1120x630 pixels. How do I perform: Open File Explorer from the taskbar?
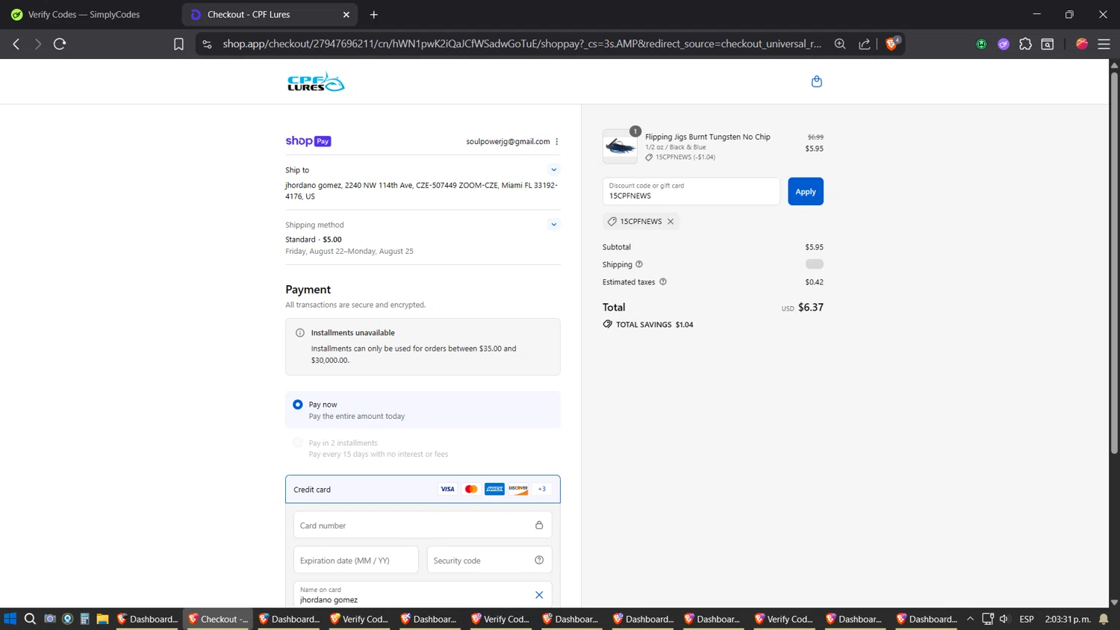103,619
